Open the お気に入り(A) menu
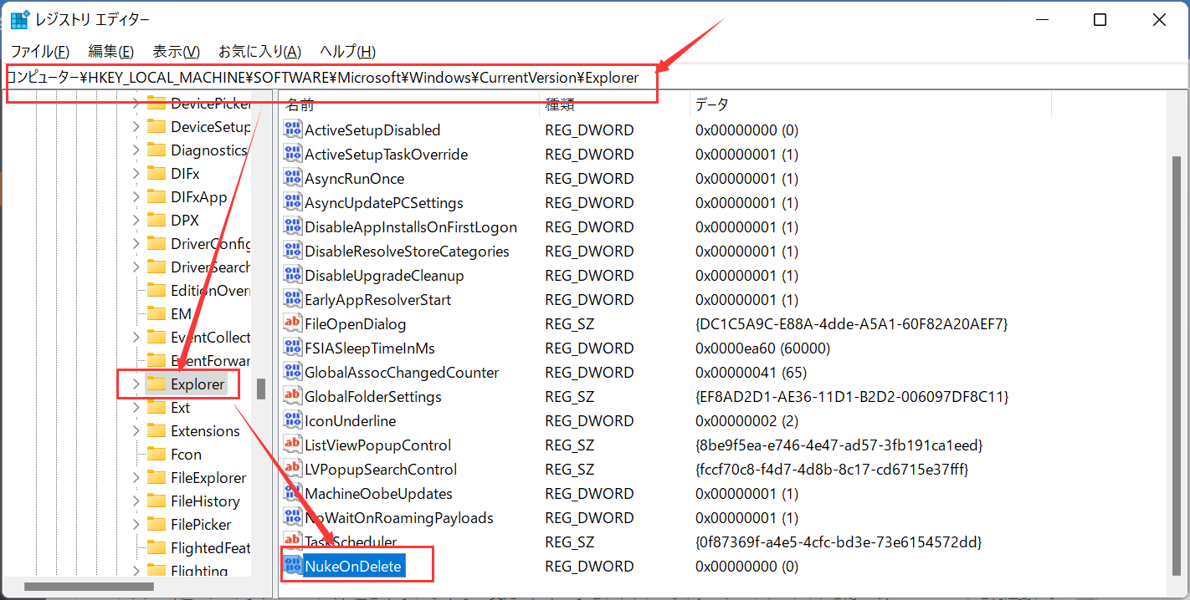1190x600 pixels. point(259,51)
